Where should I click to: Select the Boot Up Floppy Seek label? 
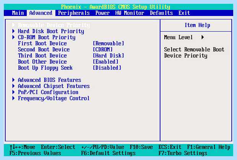45,68
